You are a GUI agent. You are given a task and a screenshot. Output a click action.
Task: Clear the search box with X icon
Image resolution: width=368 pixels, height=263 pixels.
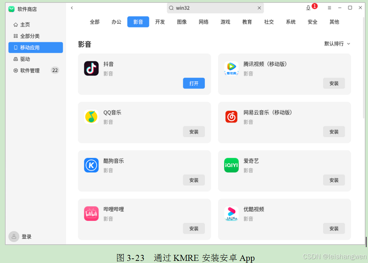pos(259,8)
